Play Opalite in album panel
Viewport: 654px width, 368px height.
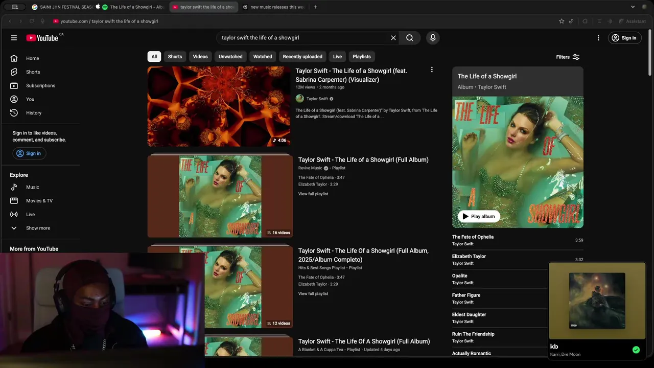(x=500, y=279)
